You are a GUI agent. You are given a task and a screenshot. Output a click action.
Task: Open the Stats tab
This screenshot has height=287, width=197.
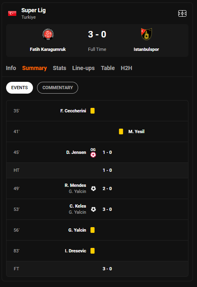click(x=59, y=68)
